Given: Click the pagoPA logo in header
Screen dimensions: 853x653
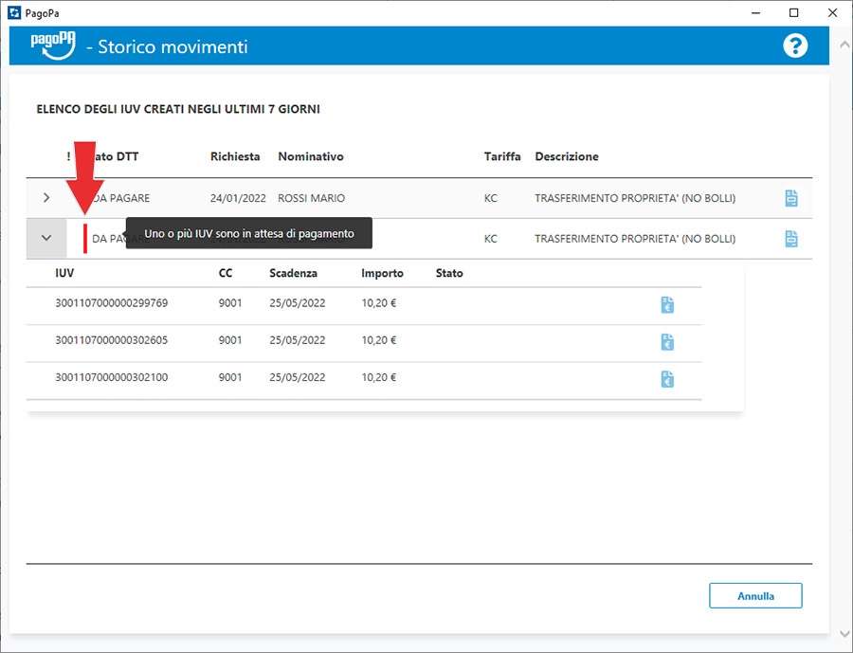Looking at the screenshot, I should point(52,45).
